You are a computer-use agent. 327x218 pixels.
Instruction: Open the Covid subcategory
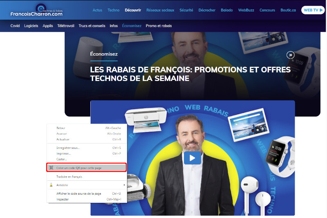tap(15, 26)
